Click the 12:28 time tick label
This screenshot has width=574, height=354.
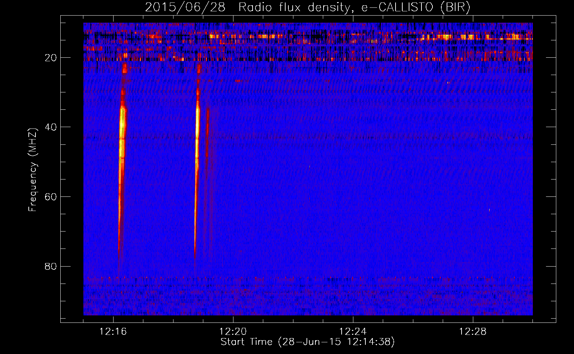click(473, 332)
